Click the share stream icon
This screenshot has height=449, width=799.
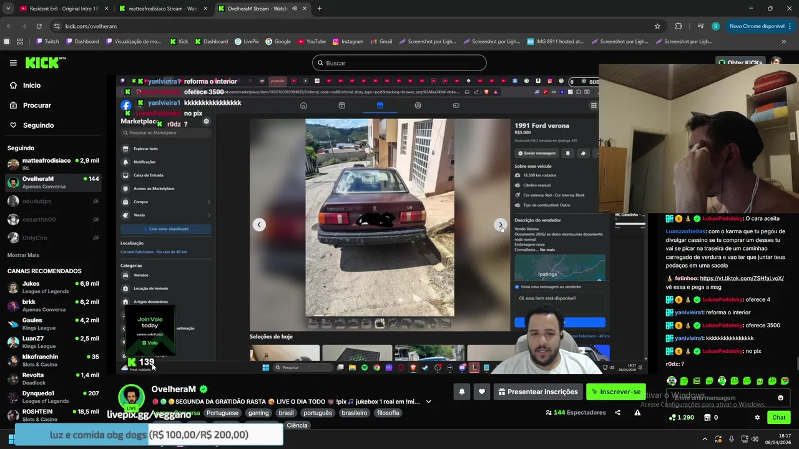click(x=617, y=412)
